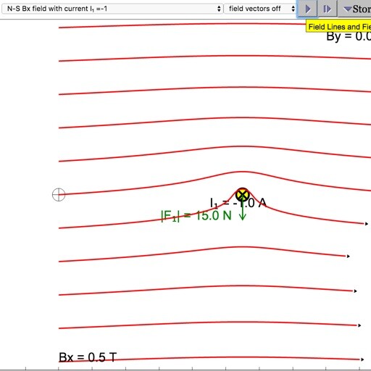
Task: Click the green force arrow below wire
Action: click(243, 212)
